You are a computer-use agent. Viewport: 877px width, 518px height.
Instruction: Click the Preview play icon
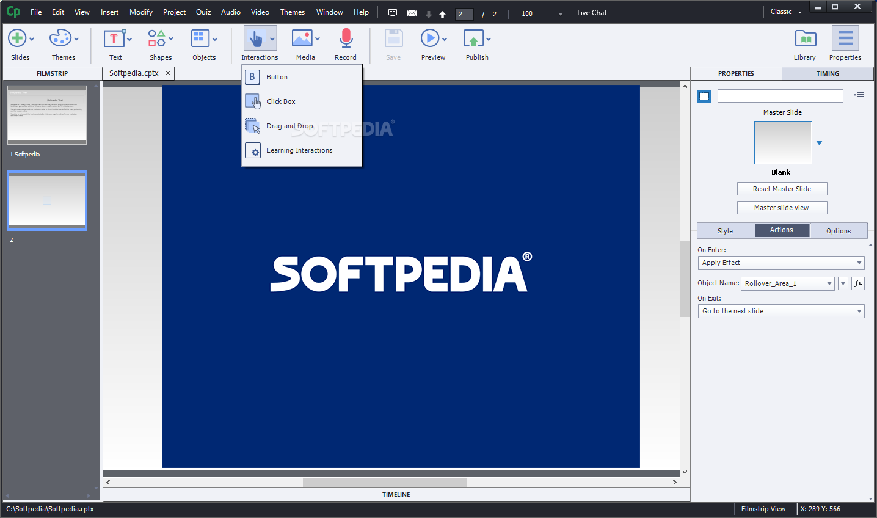430,38
